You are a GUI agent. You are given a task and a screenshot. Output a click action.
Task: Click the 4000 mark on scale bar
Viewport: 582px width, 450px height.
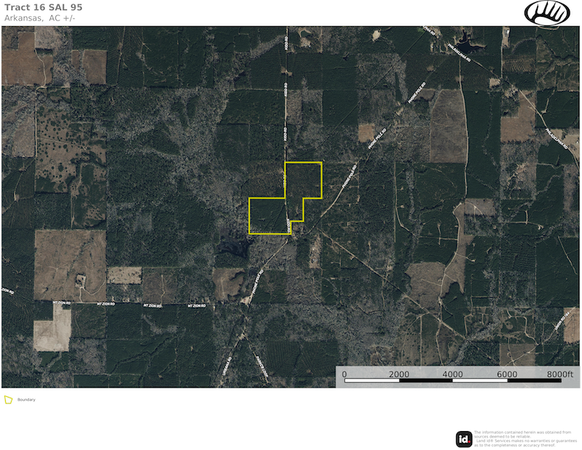[453, 374]
